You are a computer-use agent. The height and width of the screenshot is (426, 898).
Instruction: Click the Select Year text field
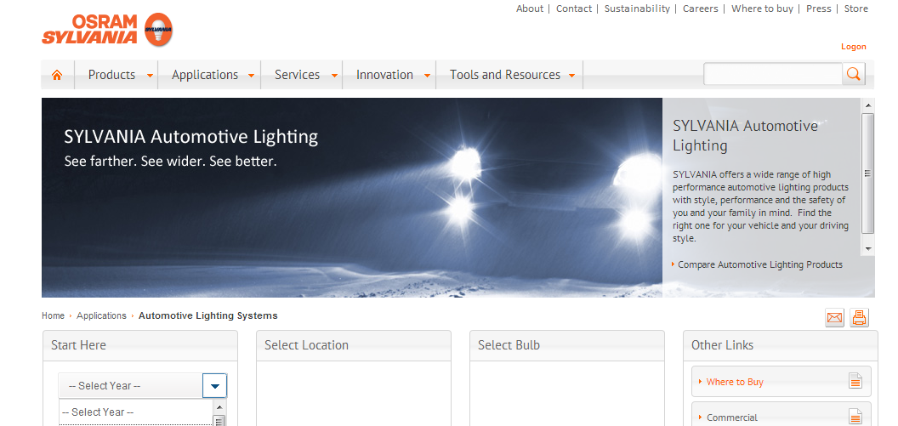[x=131, y=386]
